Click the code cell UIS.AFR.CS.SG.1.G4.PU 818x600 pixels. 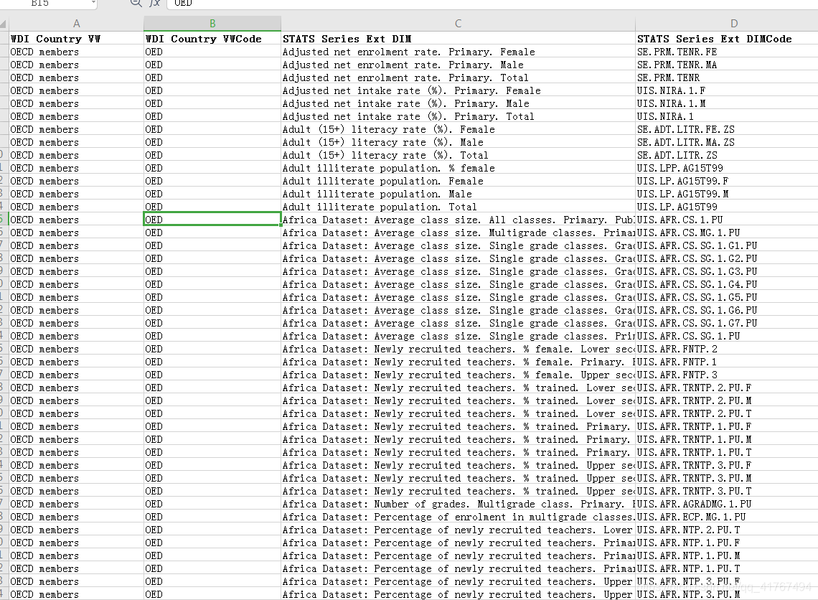tap(727, 284)
